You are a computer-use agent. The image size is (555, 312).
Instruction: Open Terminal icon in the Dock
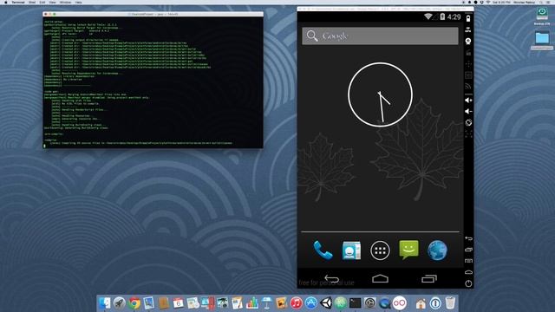point(355,303)
